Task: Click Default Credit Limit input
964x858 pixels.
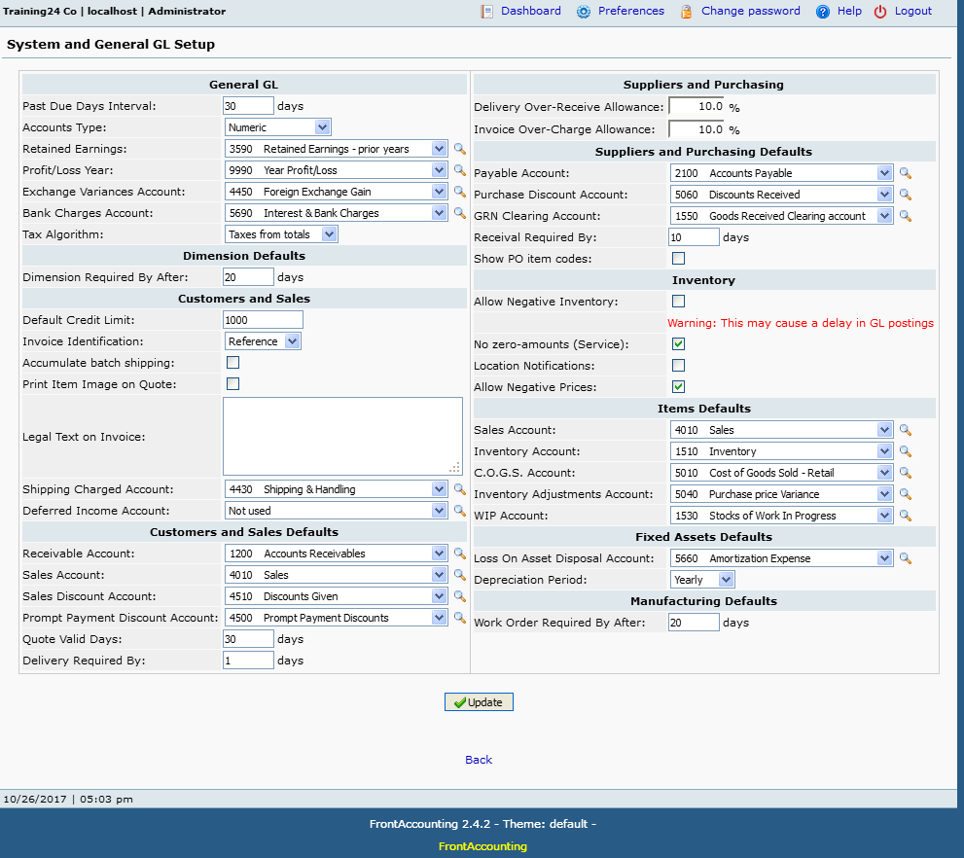Action: pyautogui.click(x=264, y=320)
